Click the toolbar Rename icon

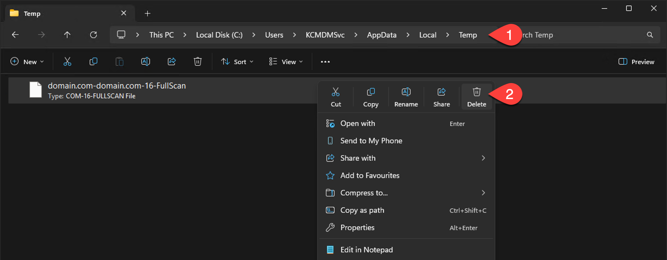click(x=146, y=62)
